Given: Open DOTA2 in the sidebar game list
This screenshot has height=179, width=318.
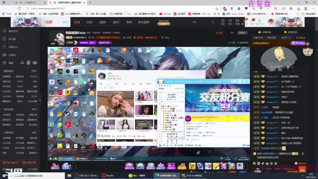Looking at the screenshot, I should tap(33, 76).
